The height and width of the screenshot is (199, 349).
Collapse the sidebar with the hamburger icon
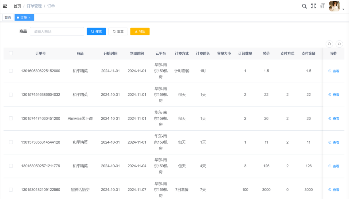pos(5,6)
